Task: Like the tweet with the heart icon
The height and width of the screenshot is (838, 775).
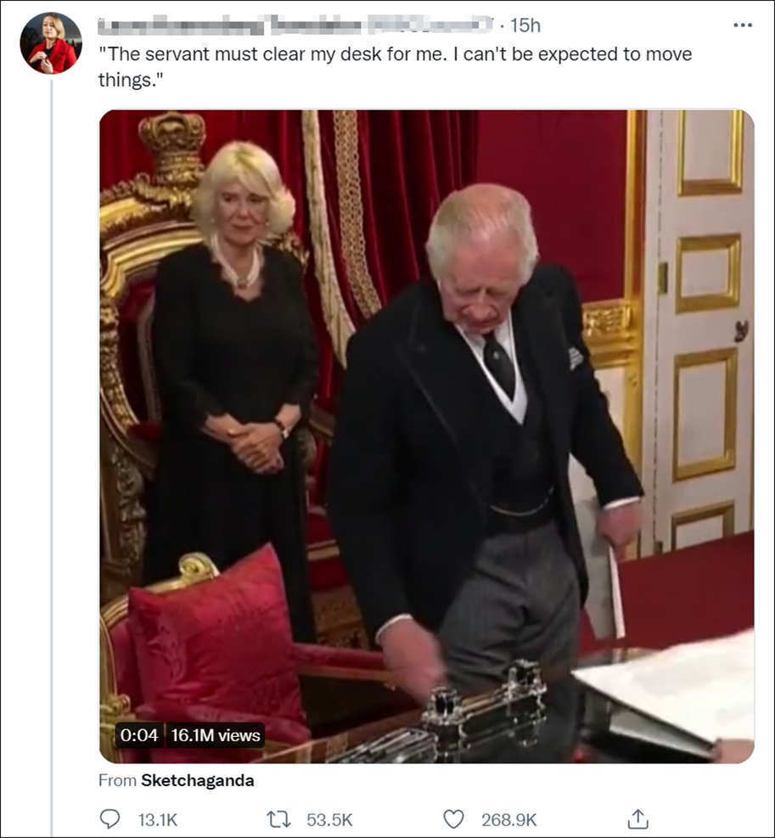Action: 454,819
